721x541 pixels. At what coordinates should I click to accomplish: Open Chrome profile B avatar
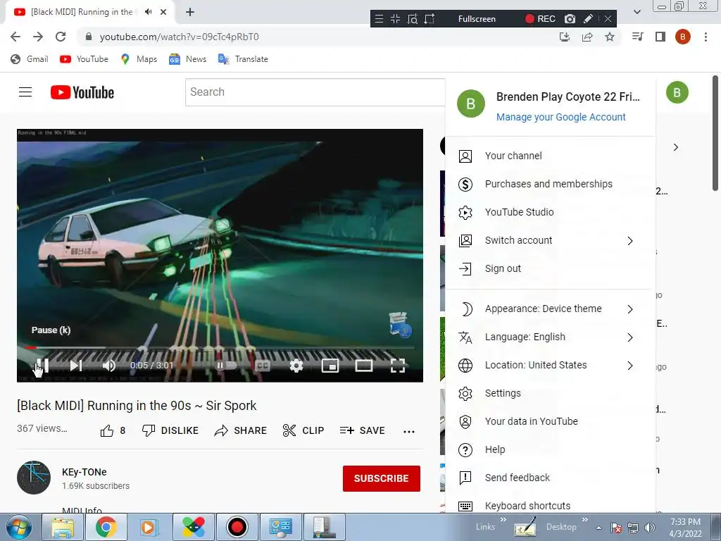[x=683, y=37]
